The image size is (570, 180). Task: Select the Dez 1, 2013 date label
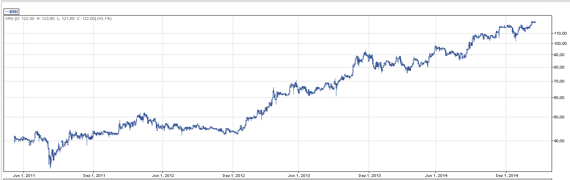pyautogui.click(x=369, y=176)
